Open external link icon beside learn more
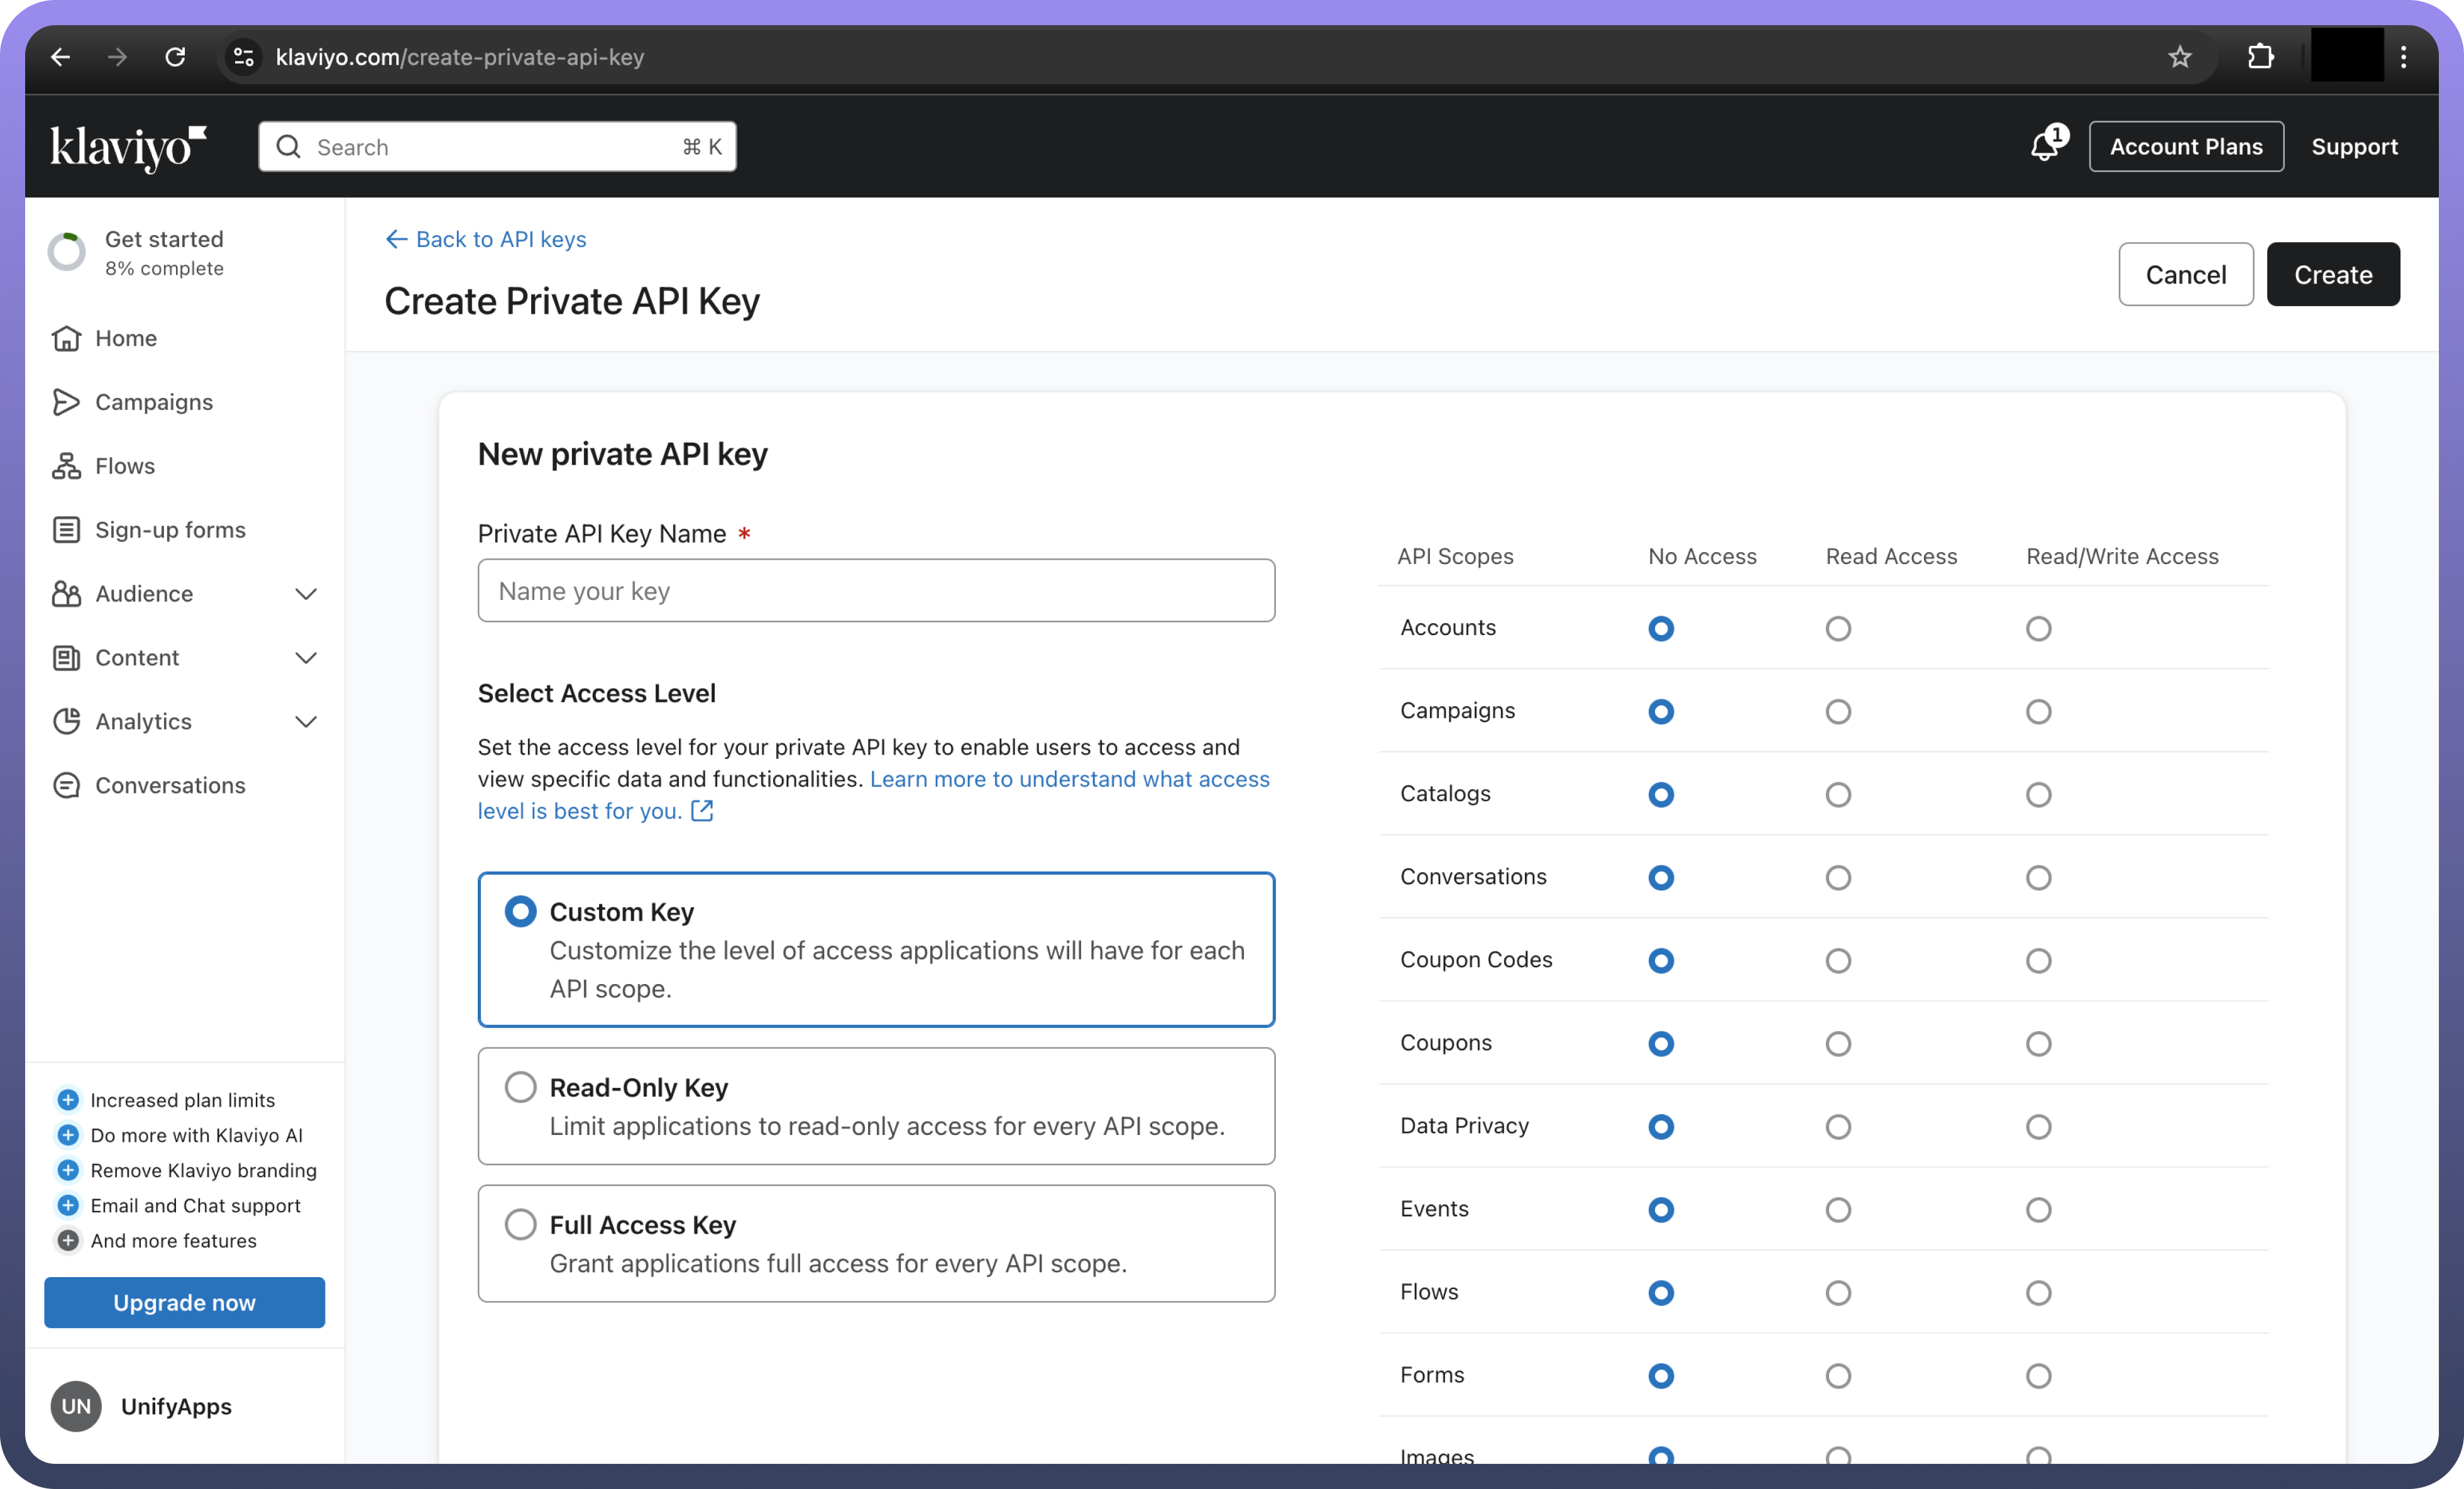Screen dimensions: 2464x1489 (703, 811)
